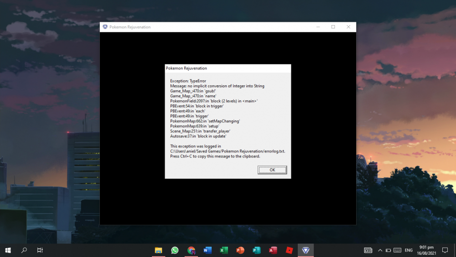
Task: Show hidden system tray icons
Action: [x=380, y=250]
